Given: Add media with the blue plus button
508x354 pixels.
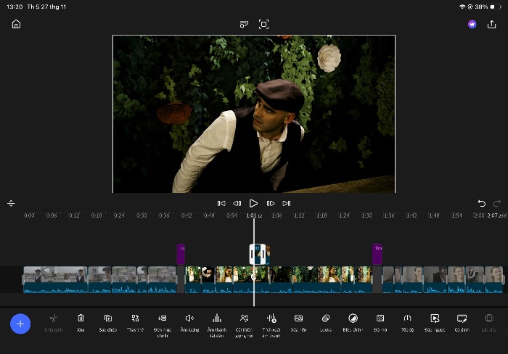Looking at the screenshot, I should point(20,324).
